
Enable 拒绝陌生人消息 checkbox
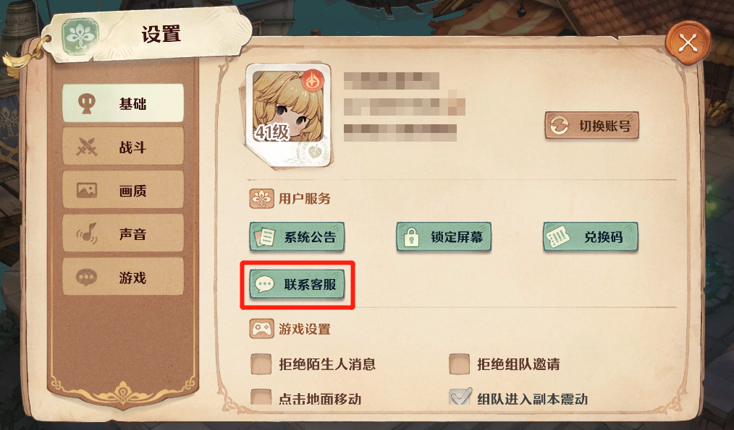(x=261, y=364)
